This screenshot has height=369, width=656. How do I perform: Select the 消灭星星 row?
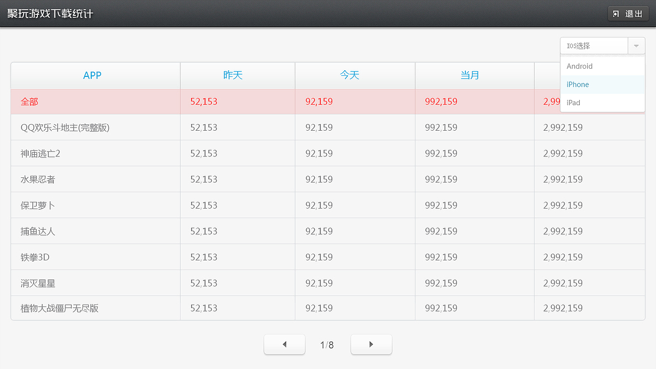point(328,283)
